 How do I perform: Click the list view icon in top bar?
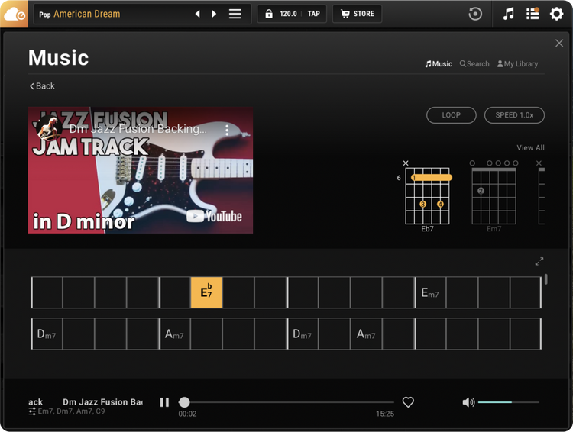[x=533, y=14]
